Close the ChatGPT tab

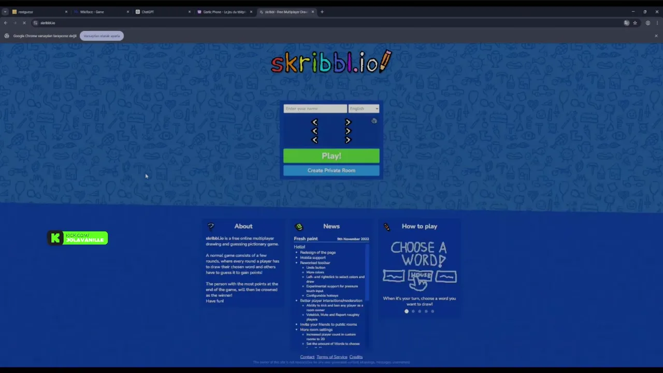(x=190, y=12)
